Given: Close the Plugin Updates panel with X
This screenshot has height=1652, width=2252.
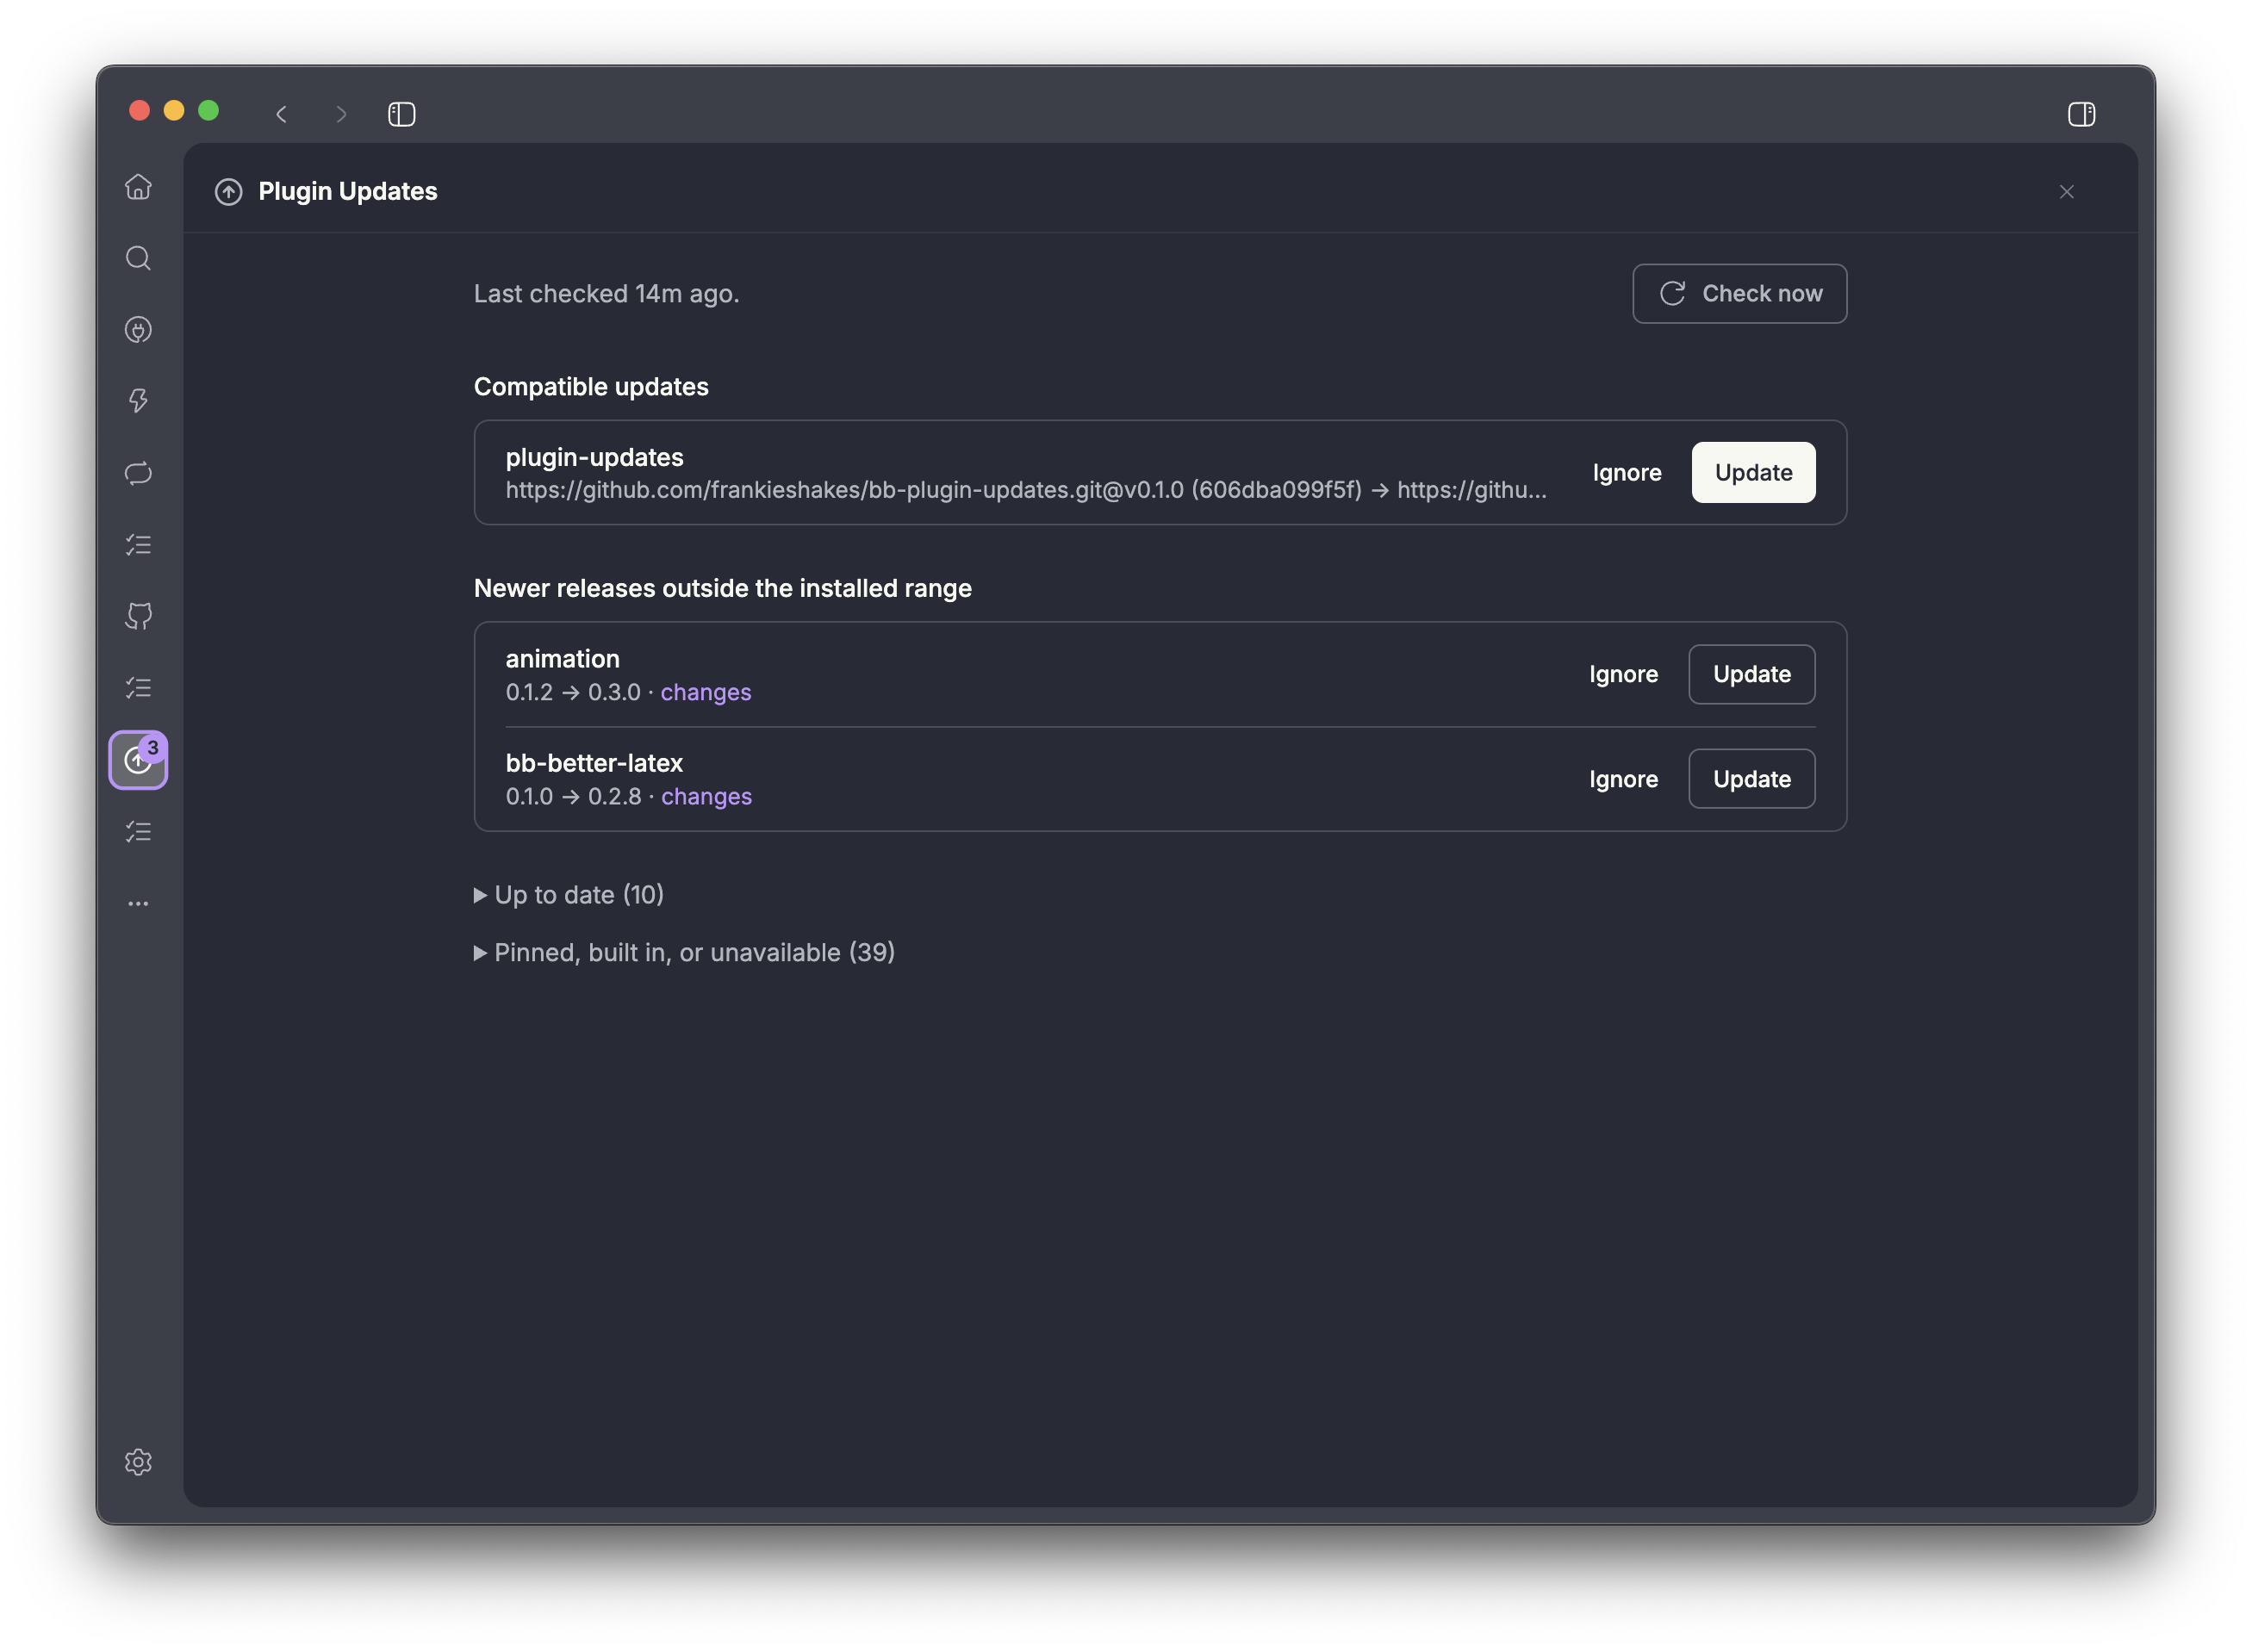Looking at the screenshot, I should [2066, 192].
